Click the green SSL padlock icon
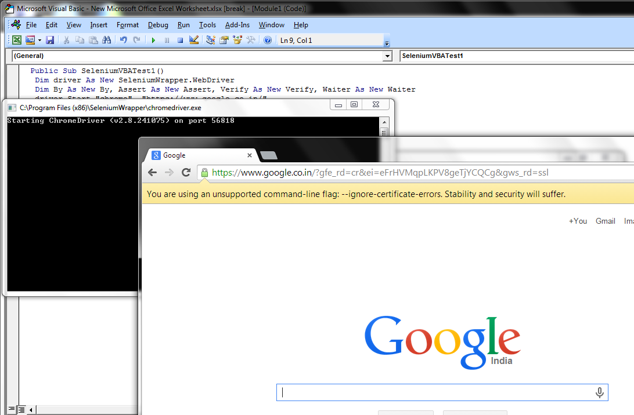This screenshot has width=634, height=415. tap(204, 173)
